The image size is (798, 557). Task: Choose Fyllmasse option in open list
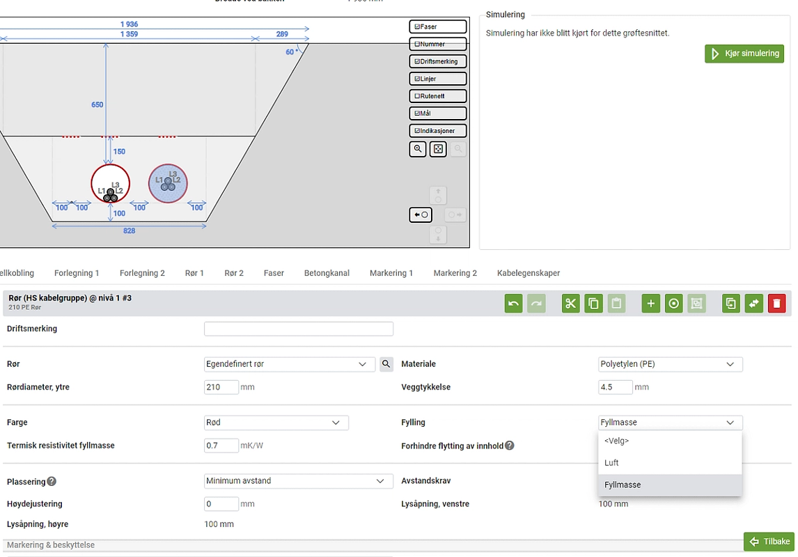coord(671,485)
